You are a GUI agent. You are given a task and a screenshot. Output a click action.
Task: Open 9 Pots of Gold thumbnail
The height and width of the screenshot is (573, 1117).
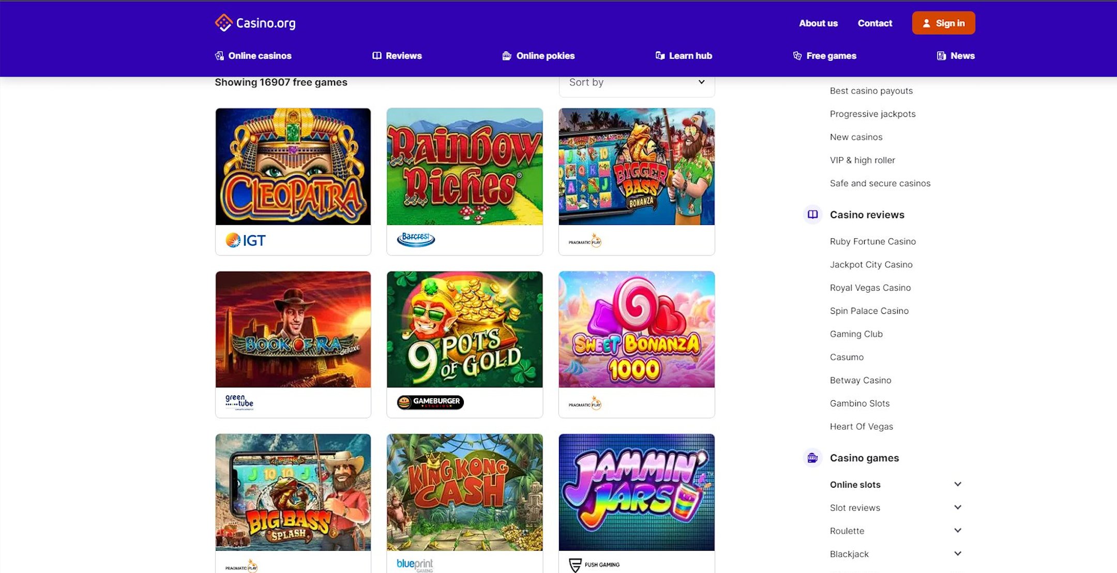tap(465, 329)
